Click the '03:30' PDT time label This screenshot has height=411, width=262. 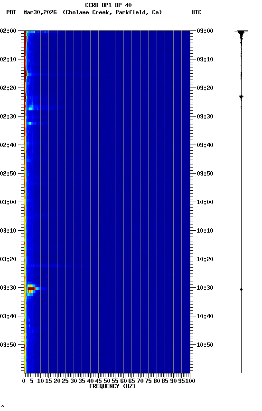8,288
